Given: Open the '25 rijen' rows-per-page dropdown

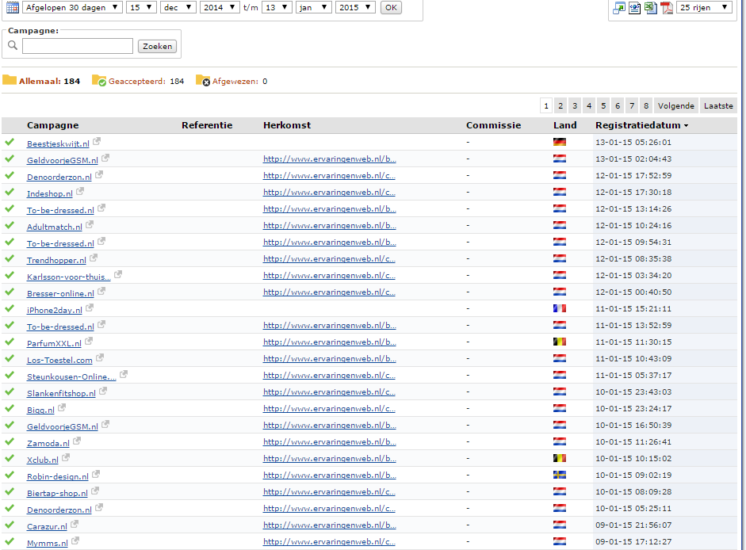Looking at the screenshot, I should coord(704,7).
